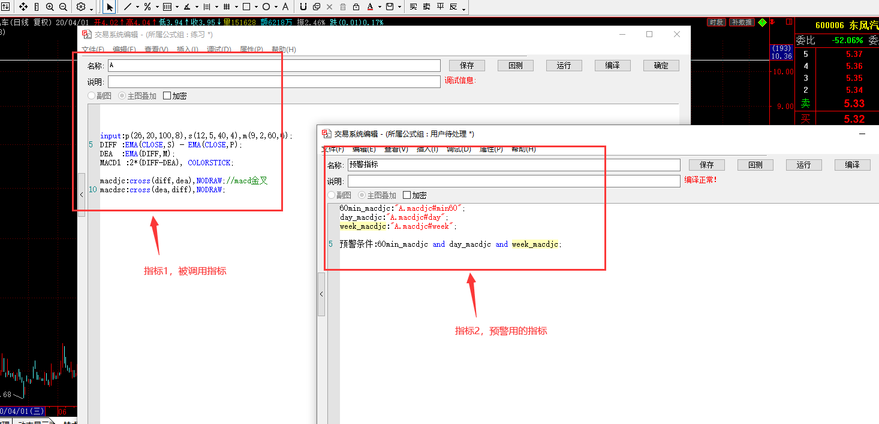
Task: Click the 补数据 button above chart
Action: click(x=742, y=23)
